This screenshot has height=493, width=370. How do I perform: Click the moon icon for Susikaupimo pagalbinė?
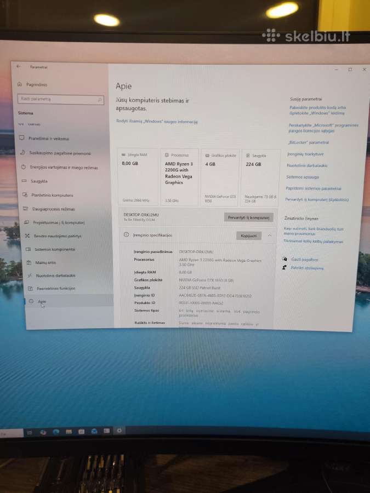click(x=22, y=152)
